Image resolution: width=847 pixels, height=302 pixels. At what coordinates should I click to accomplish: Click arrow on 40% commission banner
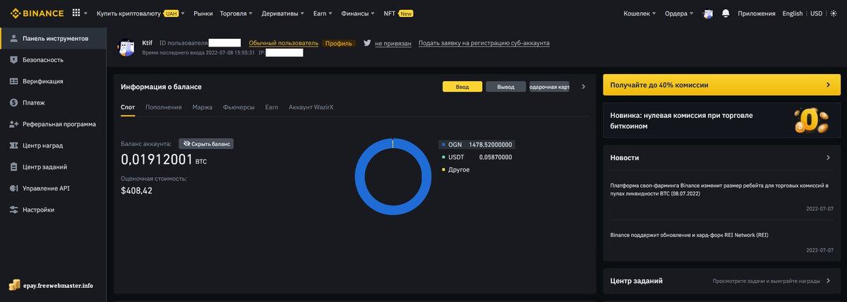828,85
